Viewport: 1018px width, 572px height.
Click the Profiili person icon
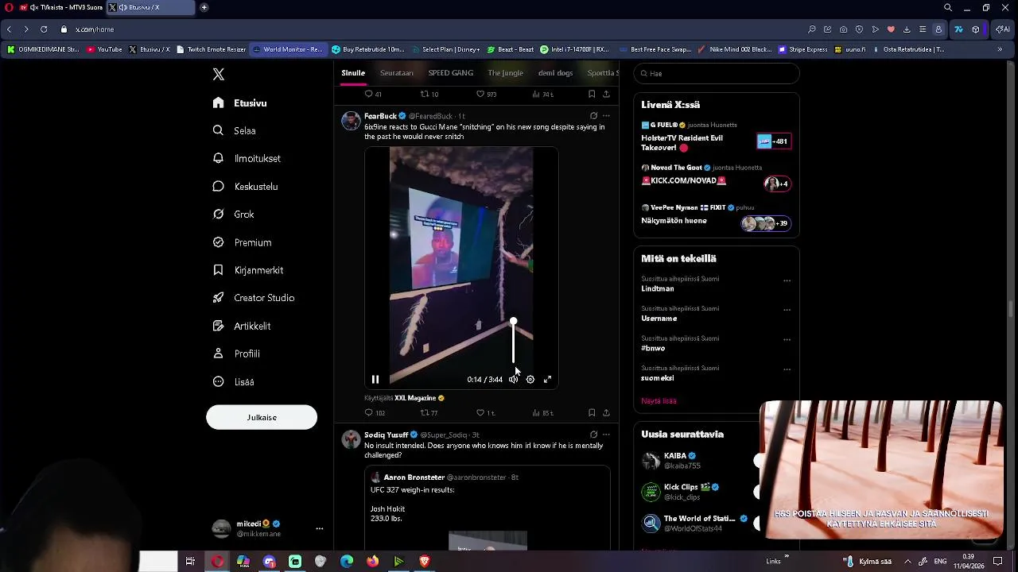tap(218, 354)
